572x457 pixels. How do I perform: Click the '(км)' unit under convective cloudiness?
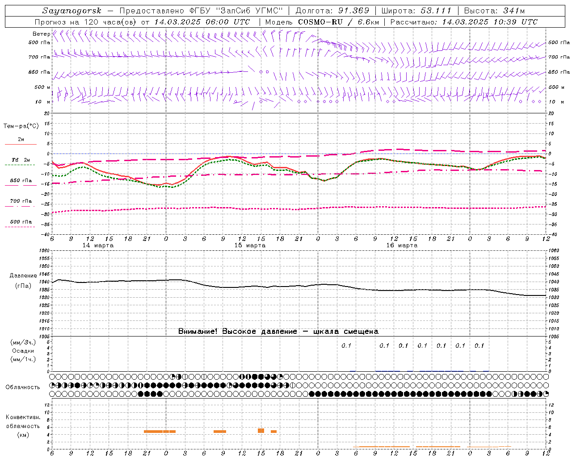point(23,435)
